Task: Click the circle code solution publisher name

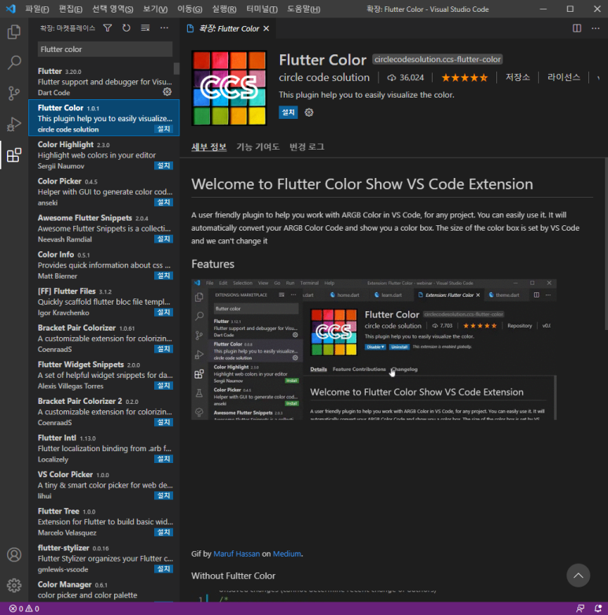Action: point(324,78)
